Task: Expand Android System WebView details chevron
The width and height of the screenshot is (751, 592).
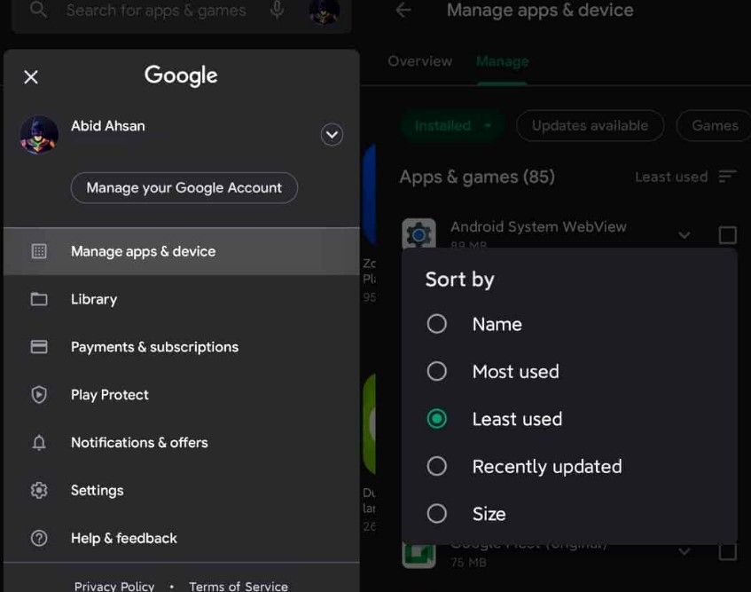Action: click(x=684, y=235)
